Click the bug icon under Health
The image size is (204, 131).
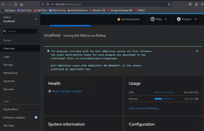pyautogui.click(x=50, y=91)
